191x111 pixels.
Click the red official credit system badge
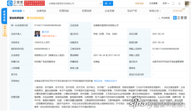point(35,3)
